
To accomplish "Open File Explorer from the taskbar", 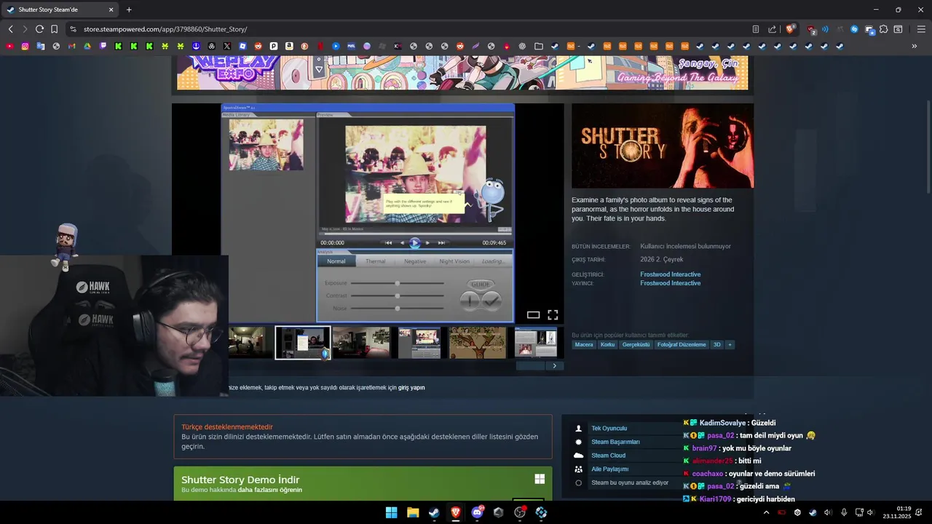I will coord(413,512).
